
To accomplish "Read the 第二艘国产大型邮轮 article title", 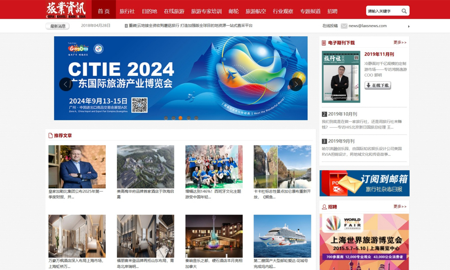I will click(x=281, y=264).
